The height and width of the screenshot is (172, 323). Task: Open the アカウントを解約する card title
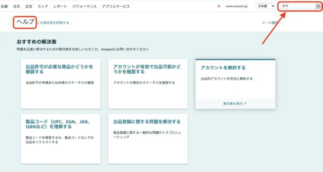tap(223, 68)
